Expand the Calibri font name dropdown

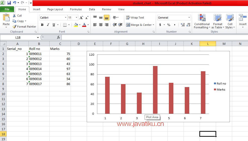(x=66, y=18)
